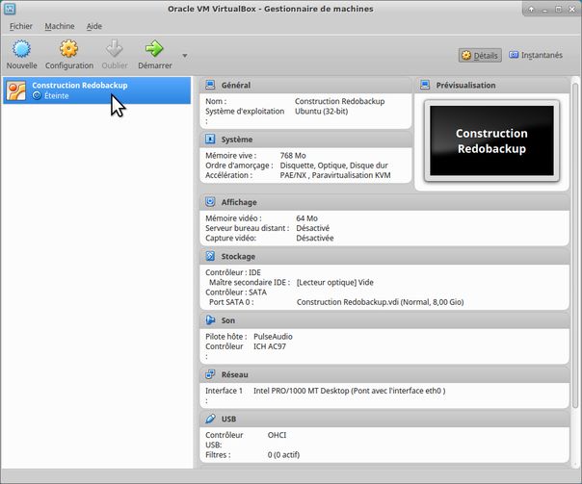The height and width of the screenshot is (484, 582).
Task: Open the USB section header link
Action: pos(228,420)
